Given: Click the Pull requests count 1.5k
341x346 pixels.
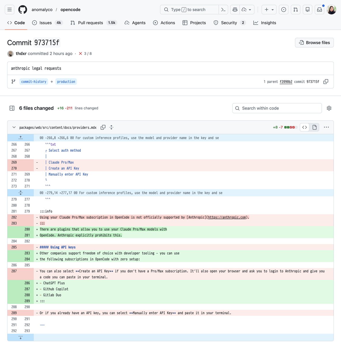Looking at the screenshot, I should [x=112, y=23].
